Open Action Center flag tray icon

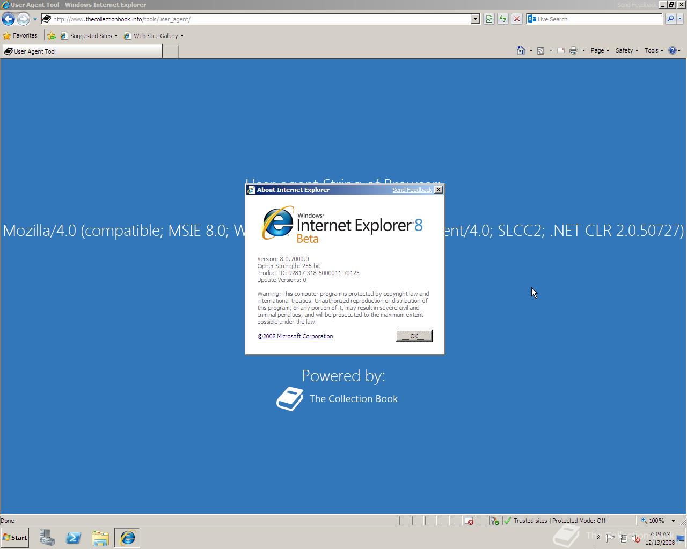point(610,538)
